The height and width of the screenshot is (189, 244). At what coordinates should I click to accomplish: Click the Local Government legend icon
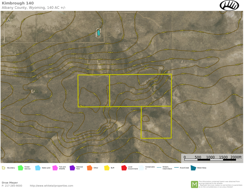click(x=124, y=168)
